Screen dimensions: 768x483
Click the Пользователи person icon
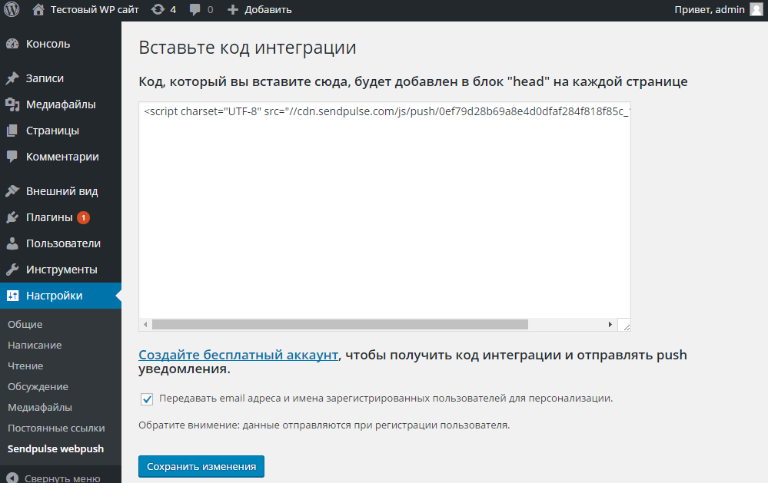pyautogui.click(x=12, y=243)
